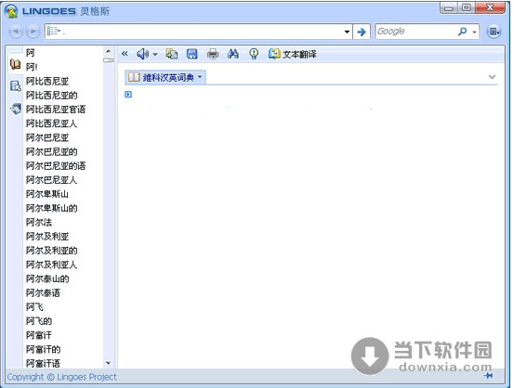Select the entry 阿富汗的
The width and height of the screenshot is (514, 388).
coord(44,349)
